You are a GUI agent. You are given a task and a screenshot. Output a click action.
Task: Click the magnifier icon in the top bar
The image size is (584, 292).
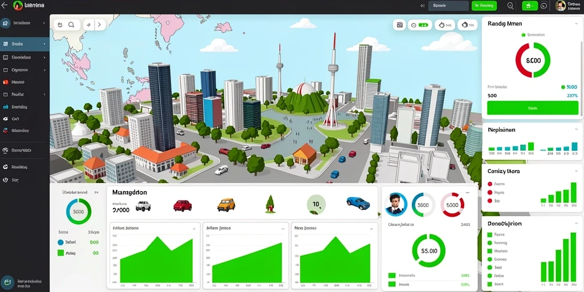(x=510, y=6)
